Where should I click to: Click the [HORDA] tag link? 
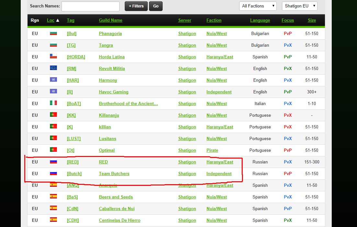pos(76,57)
